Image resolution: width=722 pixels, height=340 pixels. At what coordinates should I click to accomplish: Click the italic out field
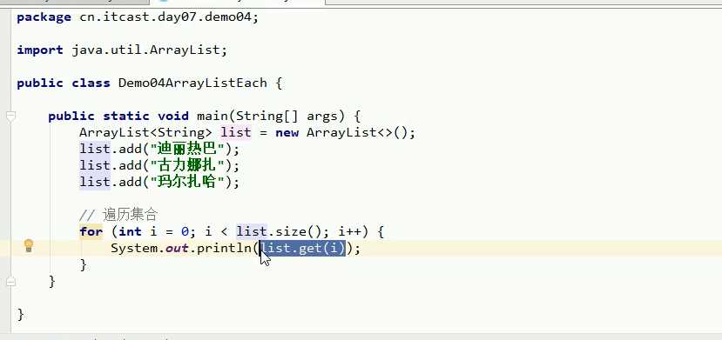(177, 249)
